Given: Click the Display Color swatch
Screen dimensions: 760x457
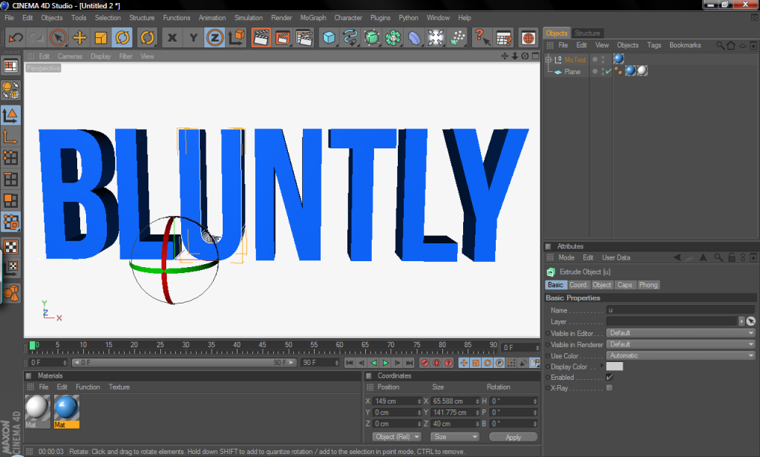Looking at the screenshot, I should click(x=615, y=366).
